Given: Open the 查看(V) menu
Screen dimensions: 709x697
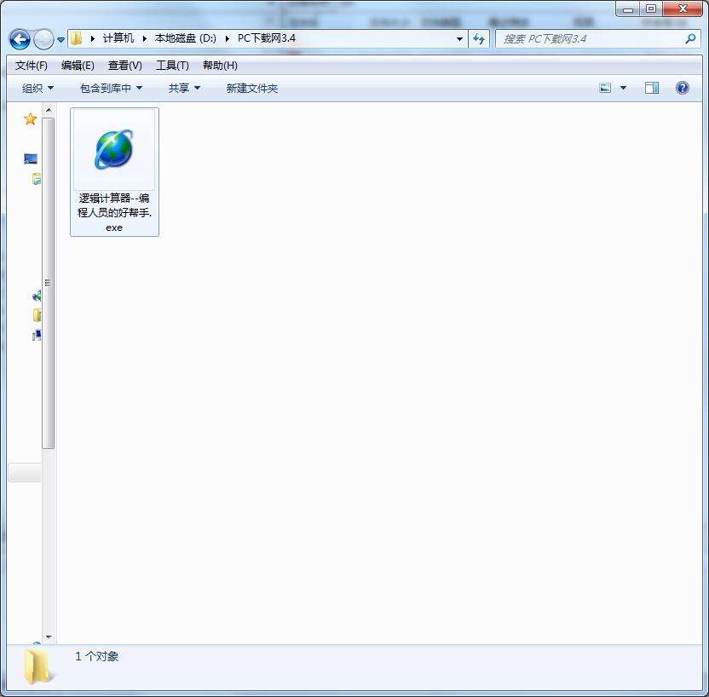Looking at the screenshot, I should [x=124, y=66].
